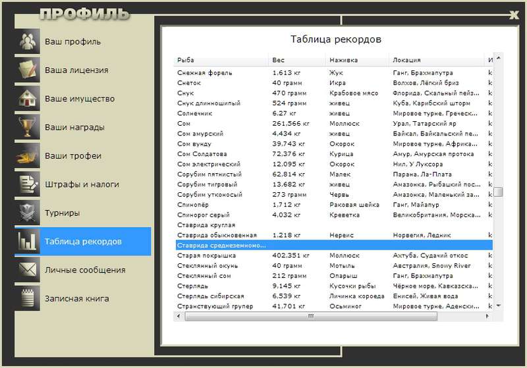Open the Записная книга notepad icon
The image size is (527, 368).
pyautogui.click(x=27, y=298)
